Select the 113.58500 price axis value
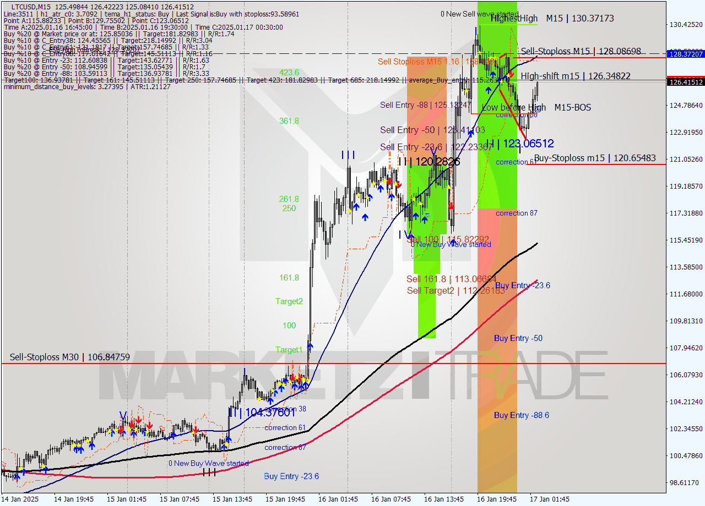The image size is (705, 506). (686, 267)
